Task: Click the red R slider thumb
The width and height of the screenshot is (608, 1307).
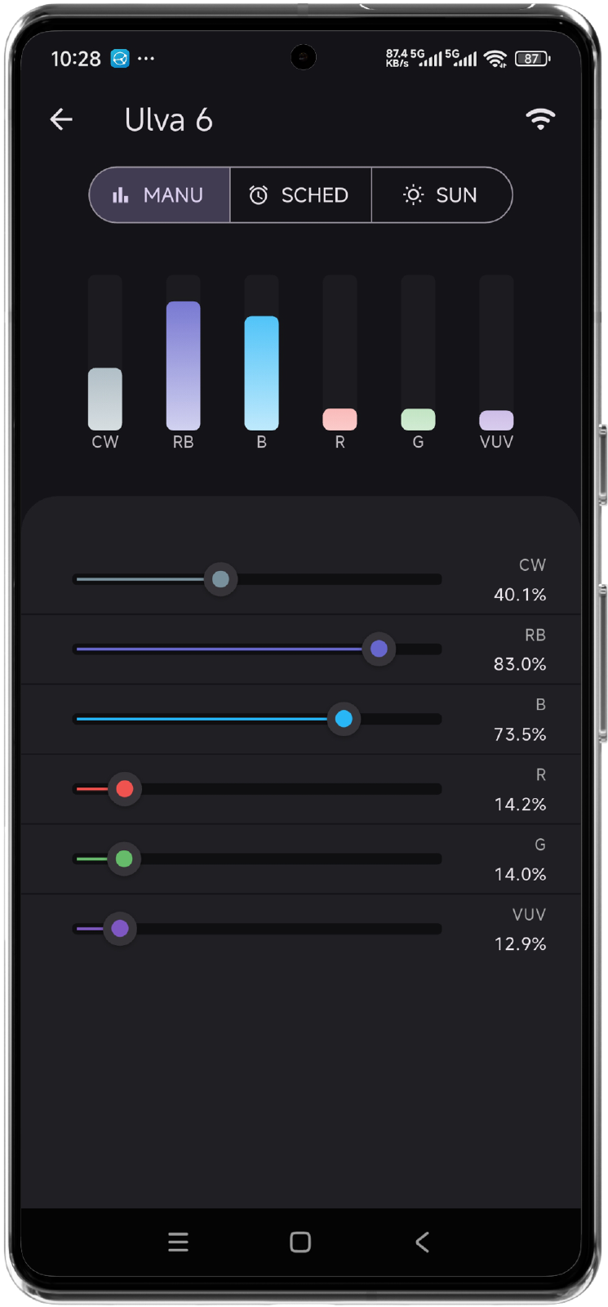Action: 125,789
